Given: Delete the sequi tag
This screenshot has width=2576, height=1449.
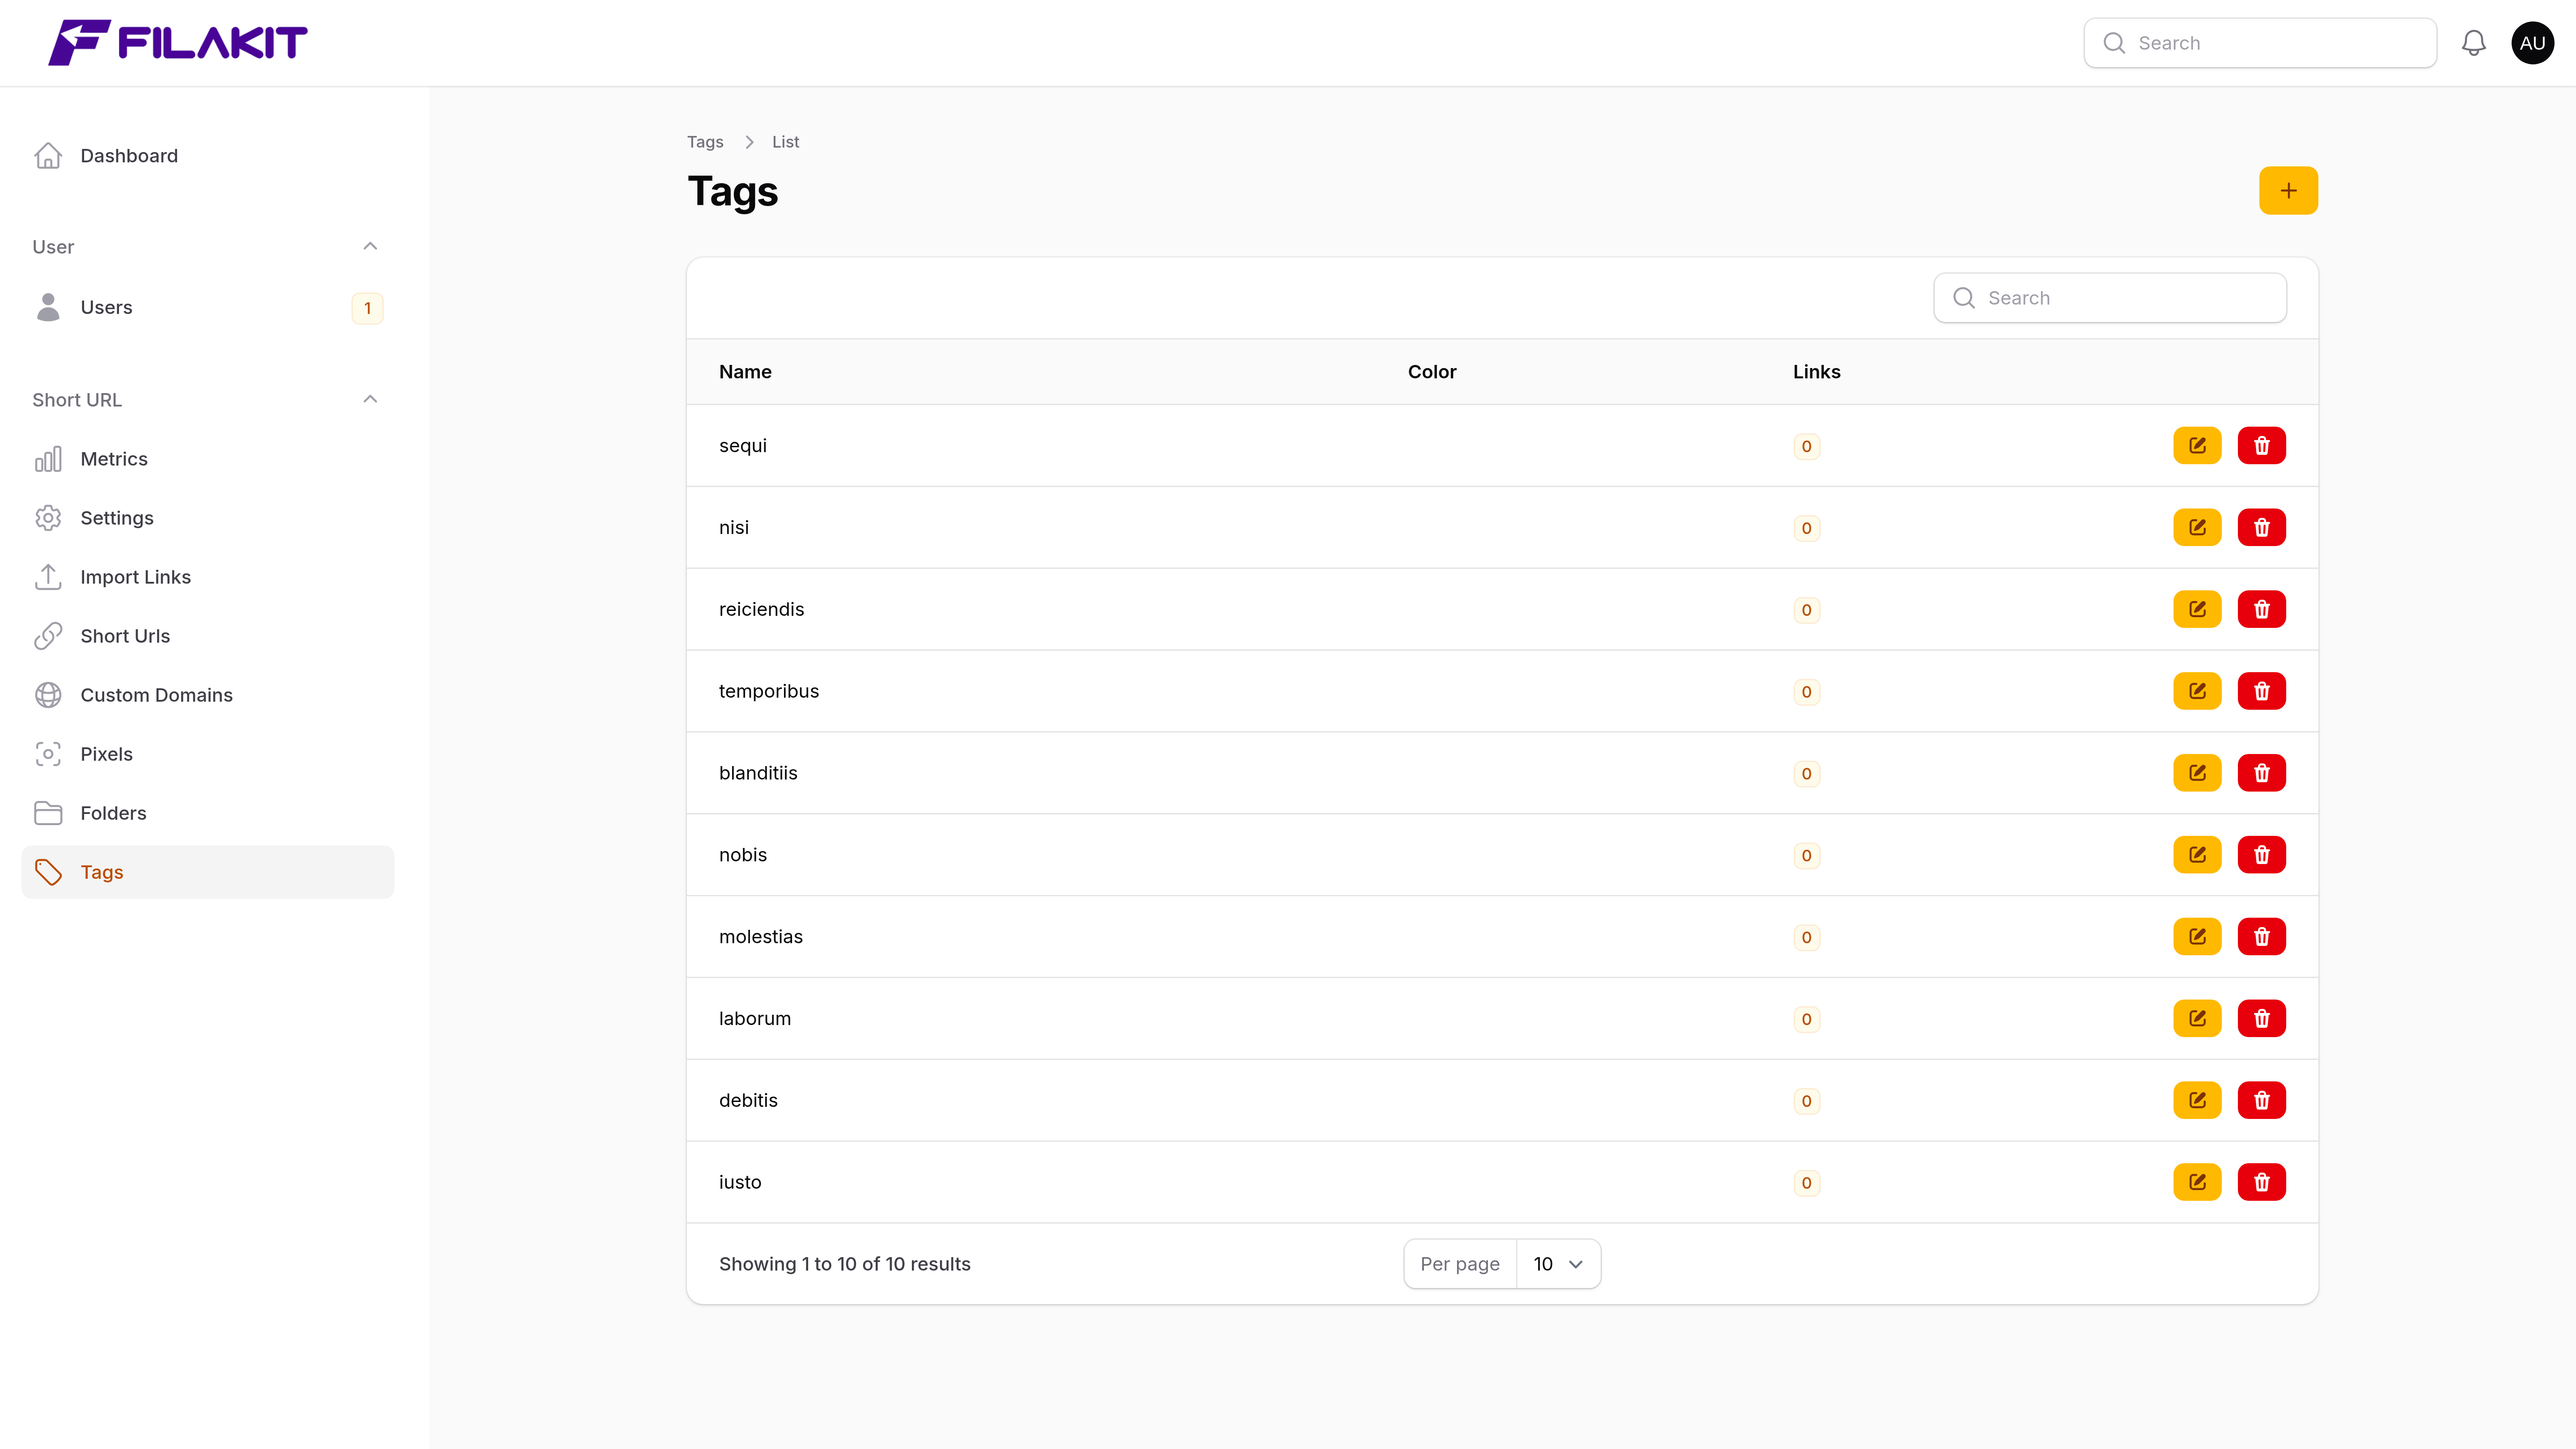Looking at the screenshot, I should click(x=2261, y=446).
